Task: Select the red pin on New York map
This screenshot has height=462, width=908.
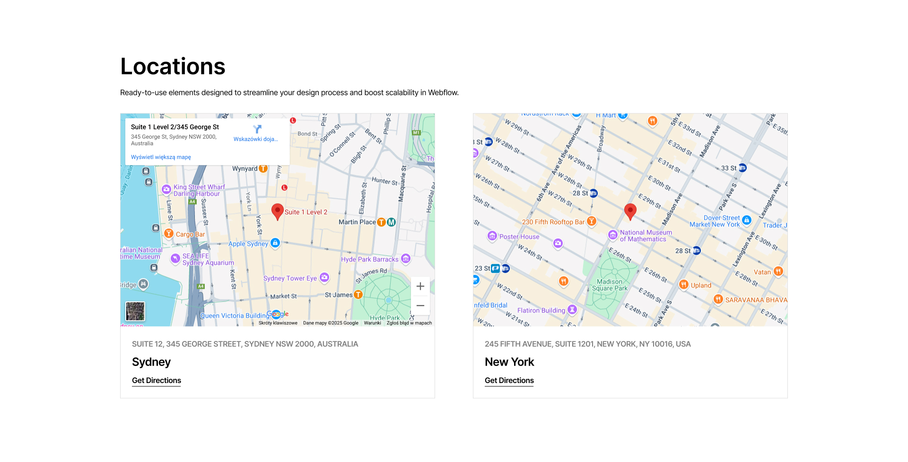Action: [x=630, y=211]
